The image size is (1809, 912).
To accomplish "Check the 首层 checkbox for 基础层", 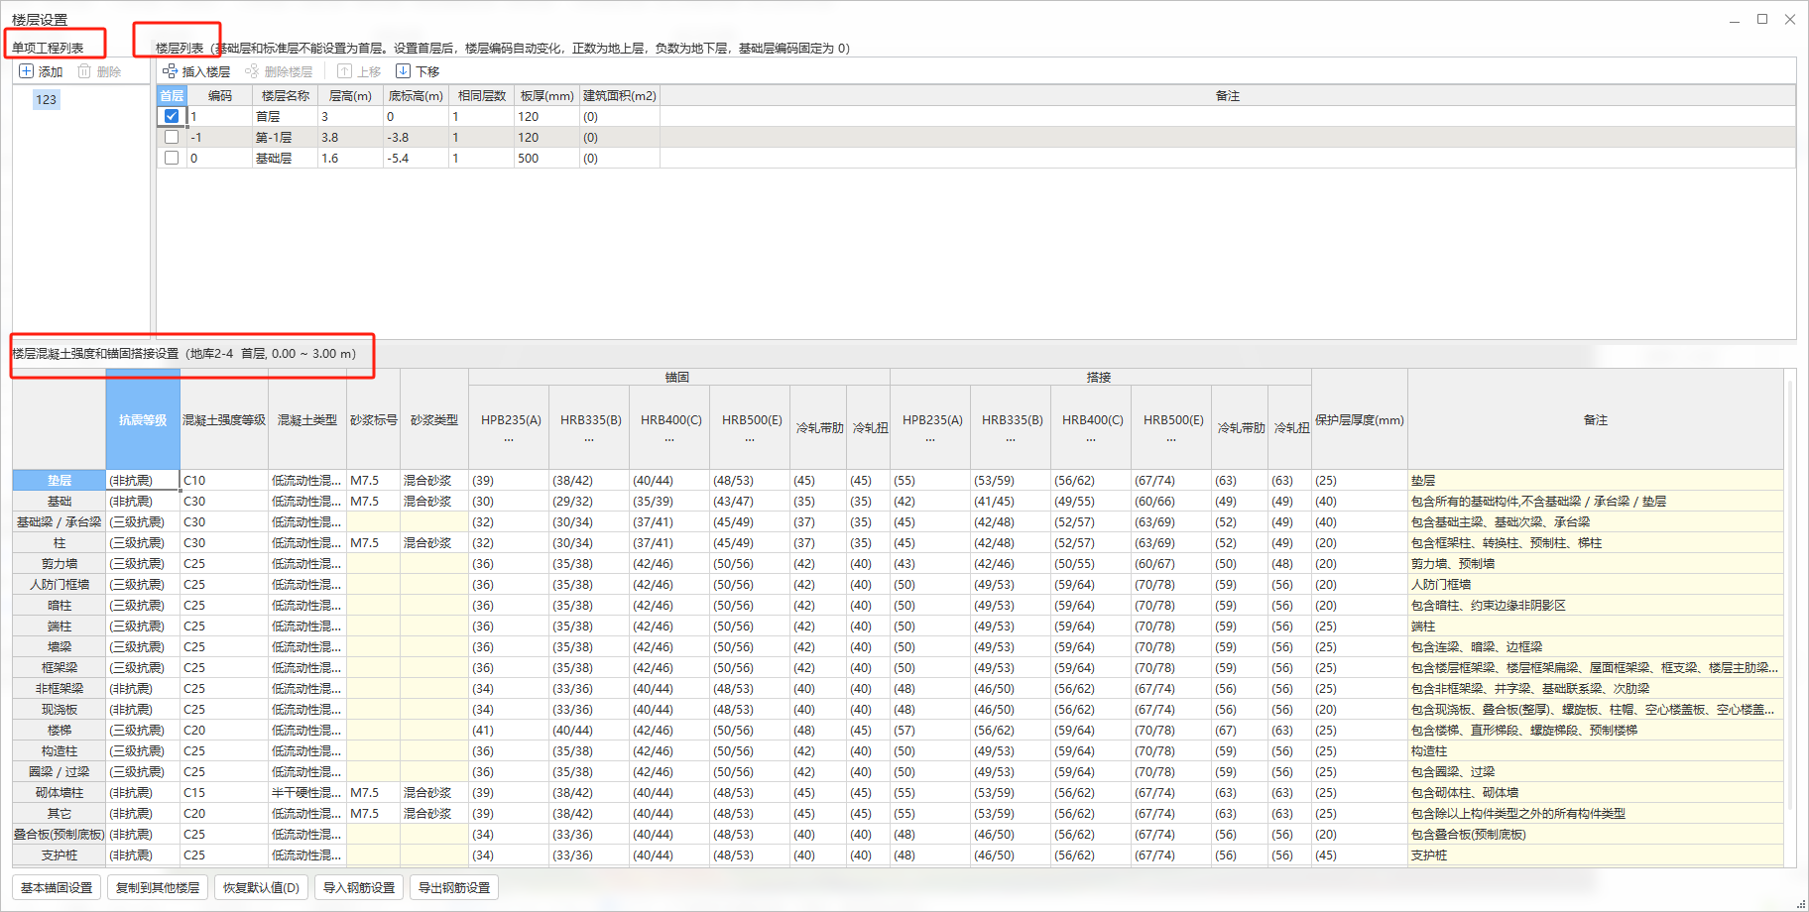I will (x=172, y=158).
